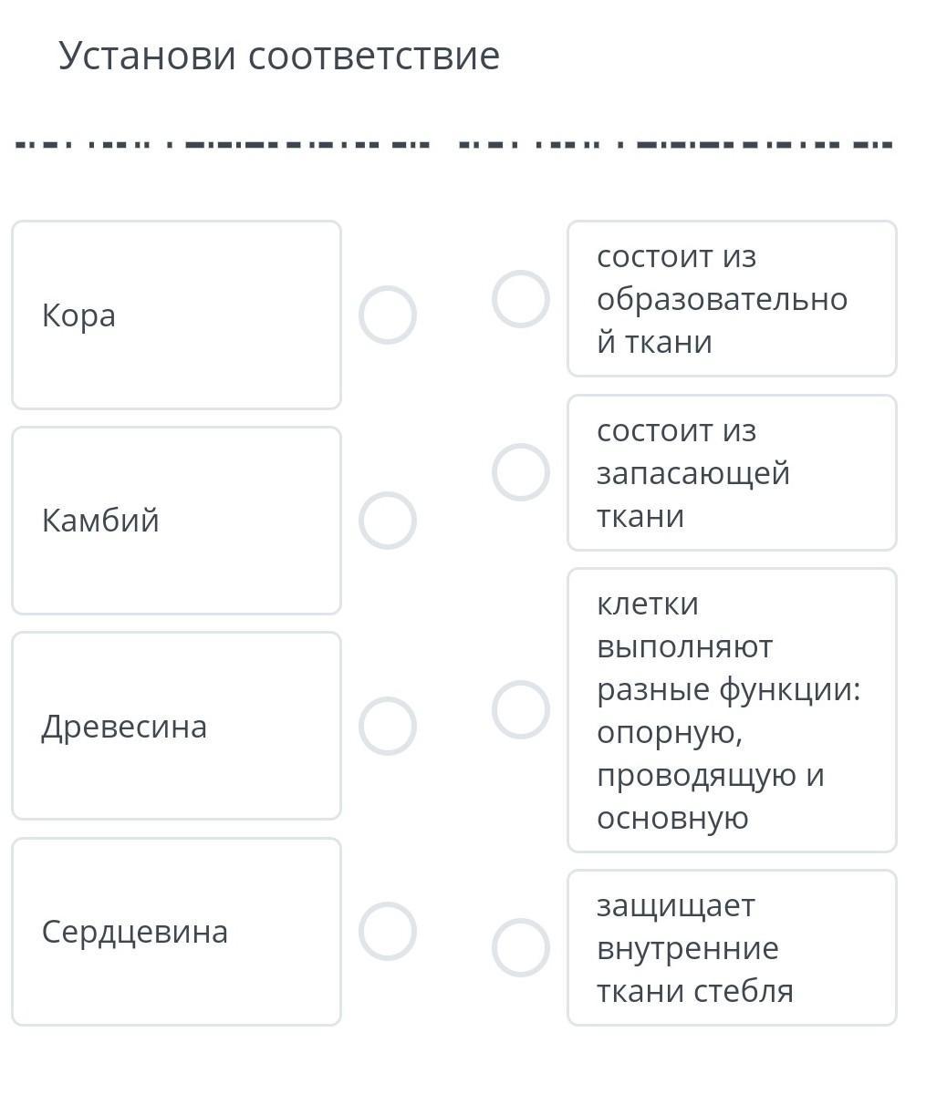The image size is (947, 1115).
Task: Select the radio circle next to Кора
Action: pyautogui.click(x=387, y=315)
